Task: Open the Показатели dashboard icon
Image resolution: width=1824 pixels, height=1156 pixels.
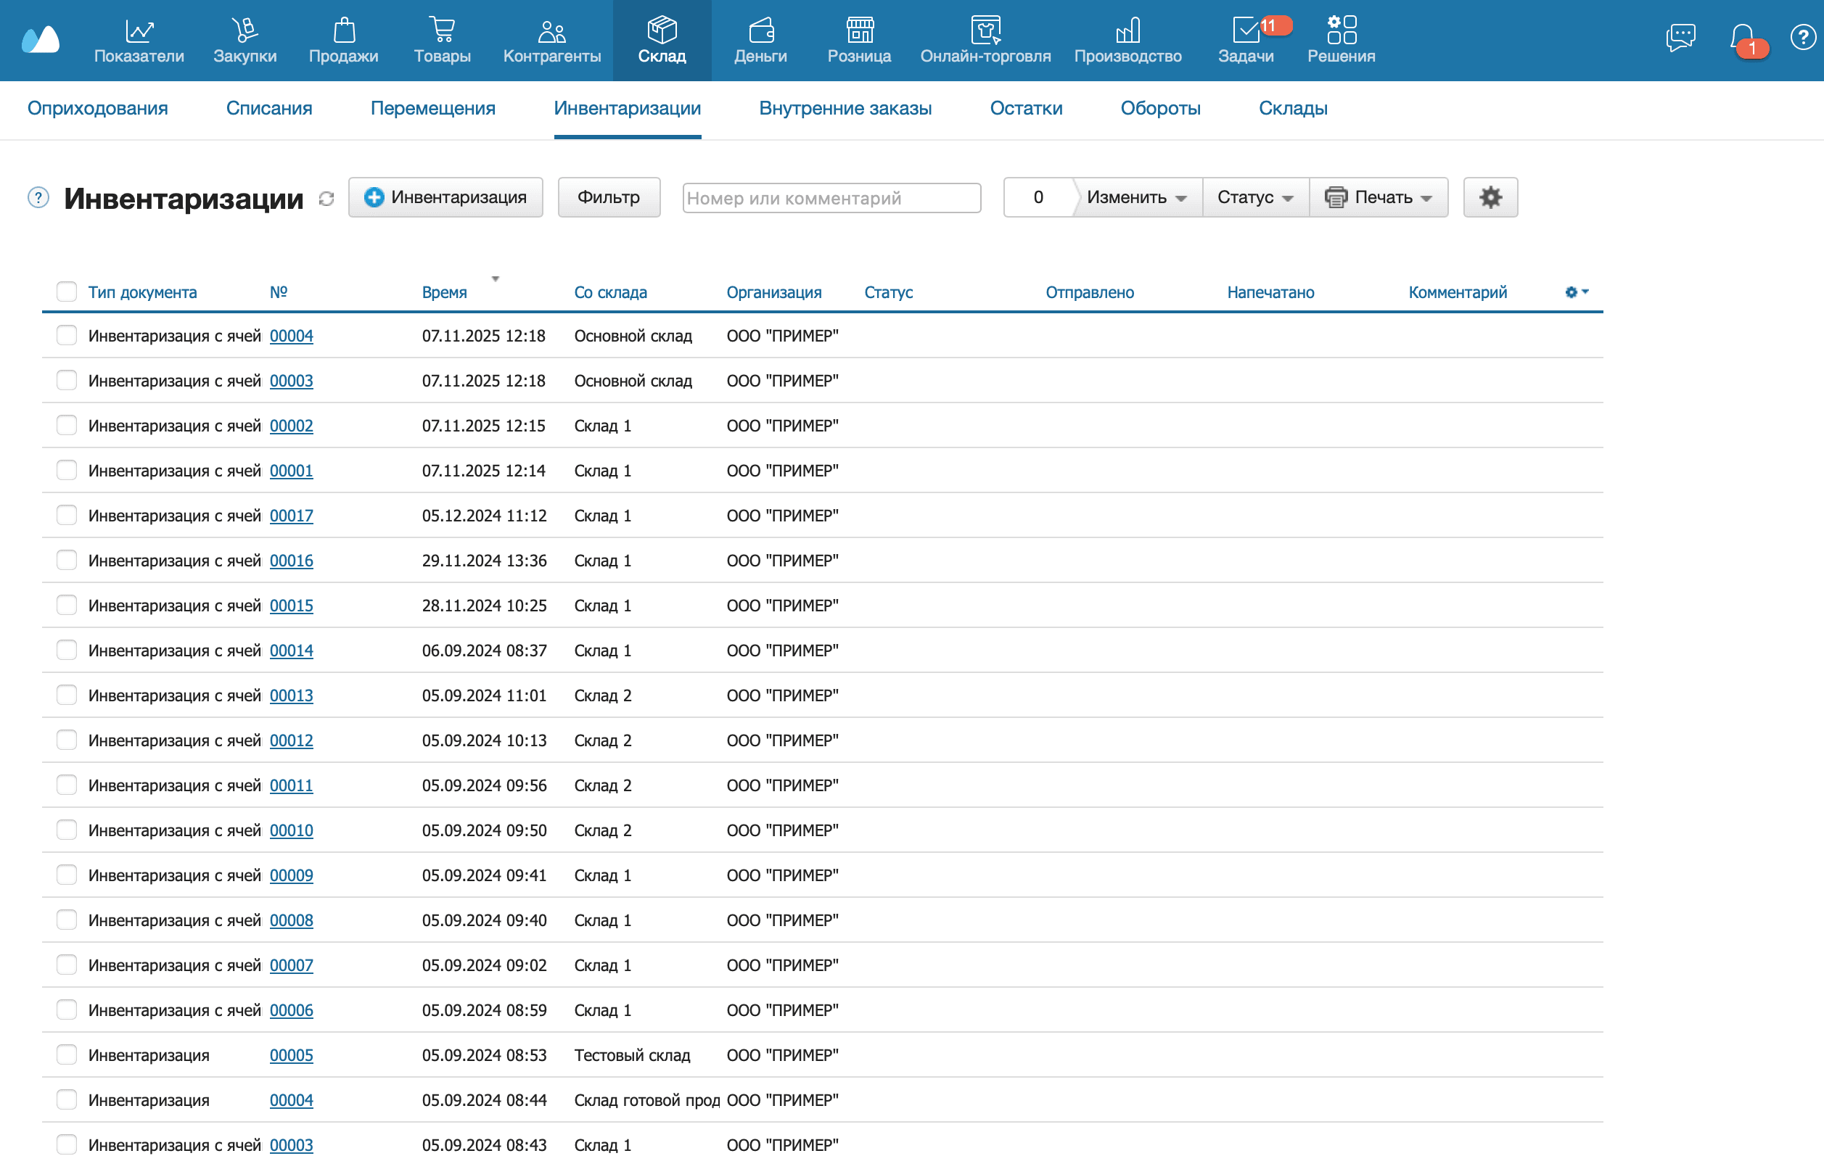Action: pos(139,32)
